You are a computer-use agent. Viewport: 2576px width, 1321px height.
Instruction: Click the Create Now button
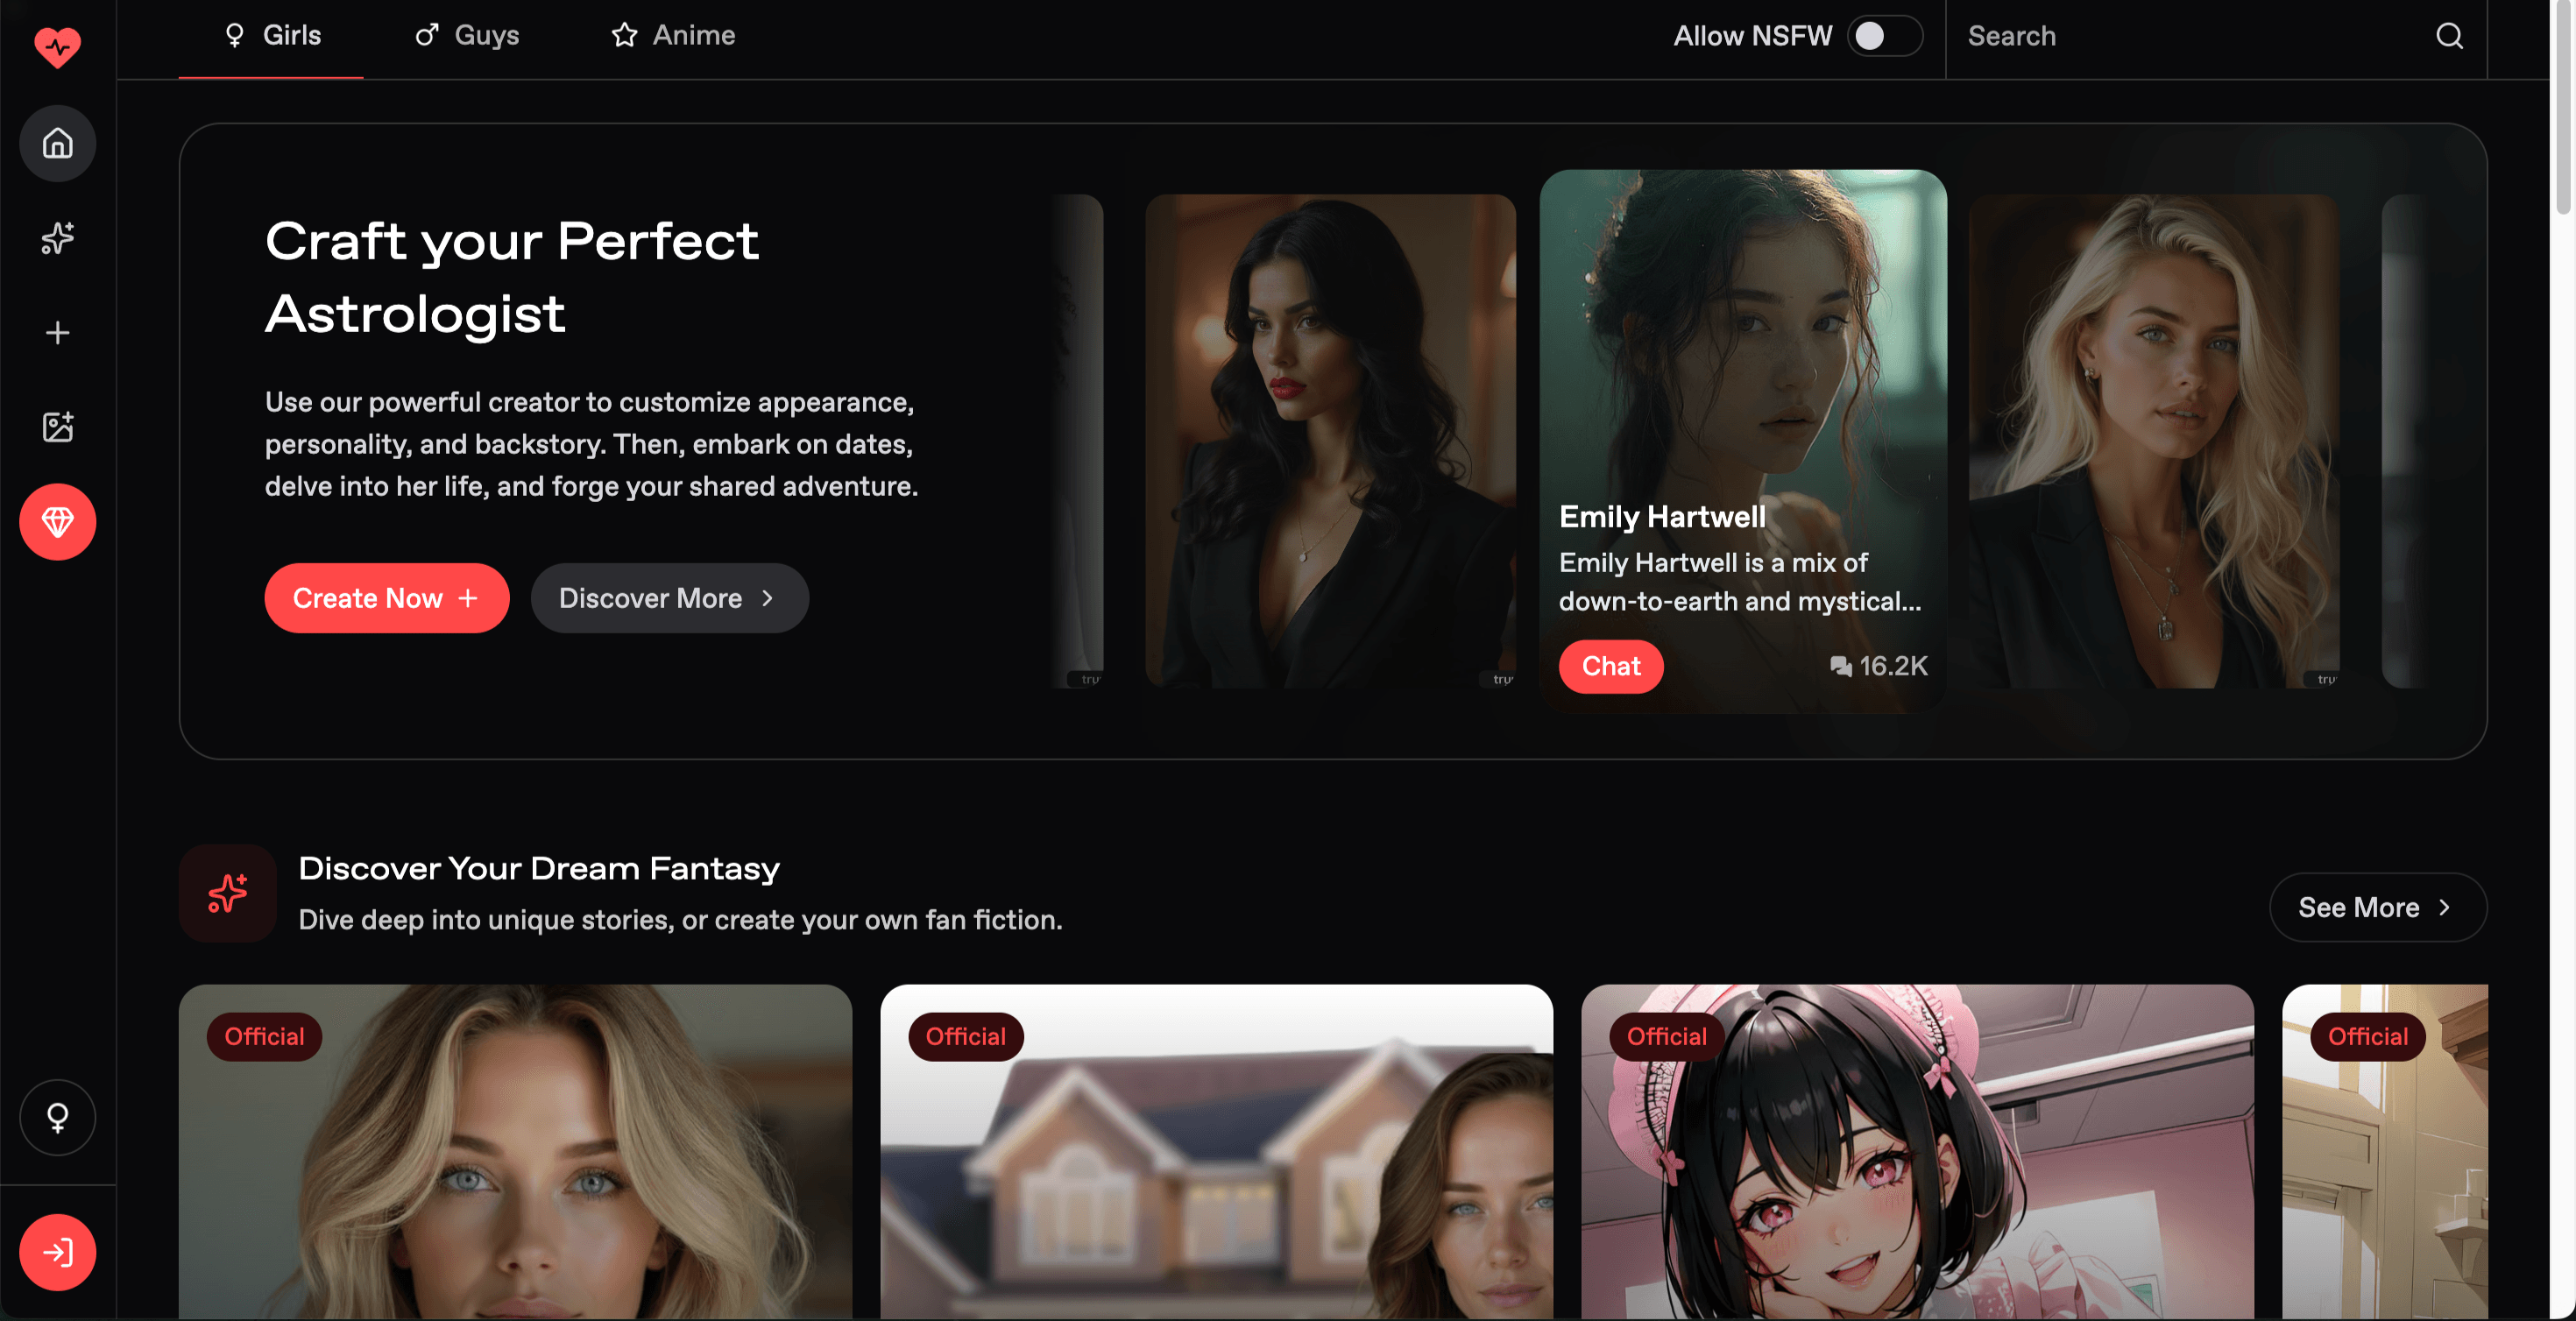pyautogui.click(x=386, y=598)
